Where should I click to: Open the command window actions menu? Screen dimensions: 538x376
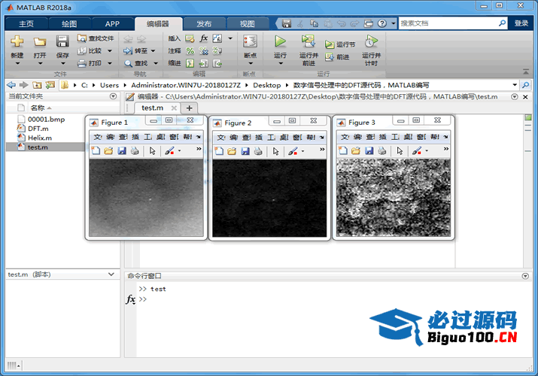[525, 276]
